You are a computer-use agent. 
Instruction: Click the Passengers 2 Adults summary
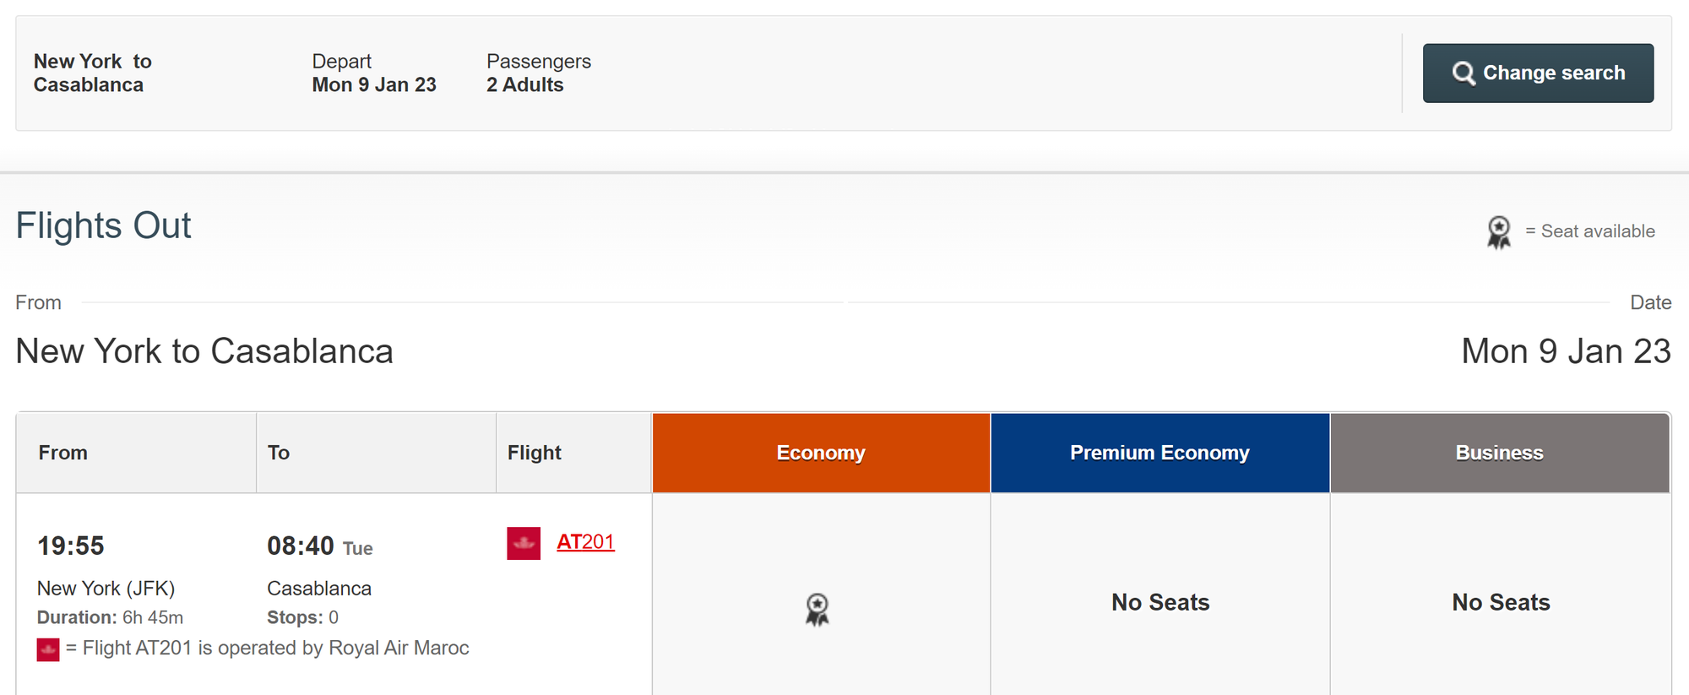pos(538,73)
